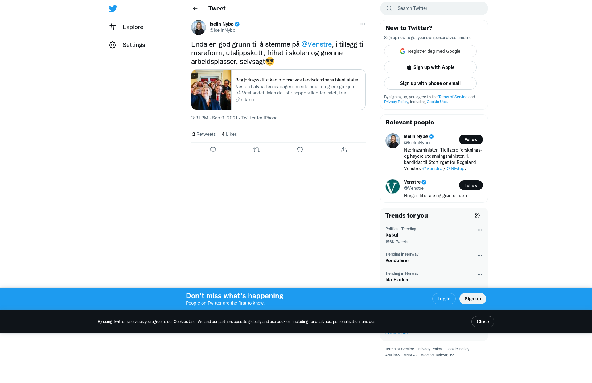The width and height of the screenshot is (592, 383).
Task: Open the tweet's three-dot more menu
Action: (363, 24)
